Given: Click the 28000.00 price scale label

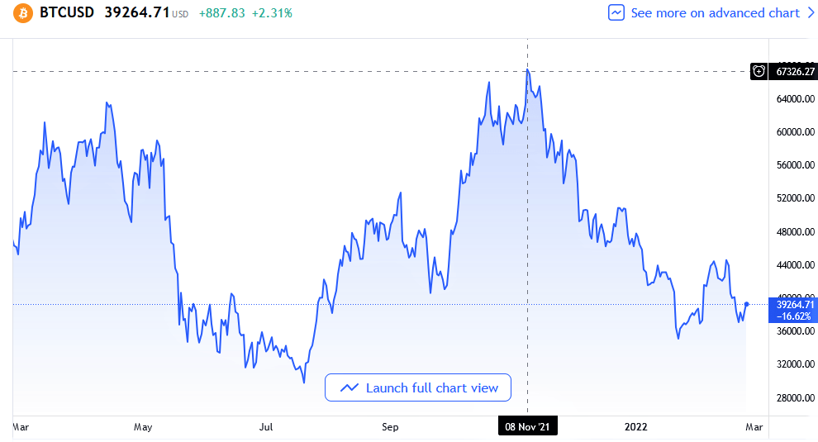Looking at the screenshot, I should [x=794, y=397].
